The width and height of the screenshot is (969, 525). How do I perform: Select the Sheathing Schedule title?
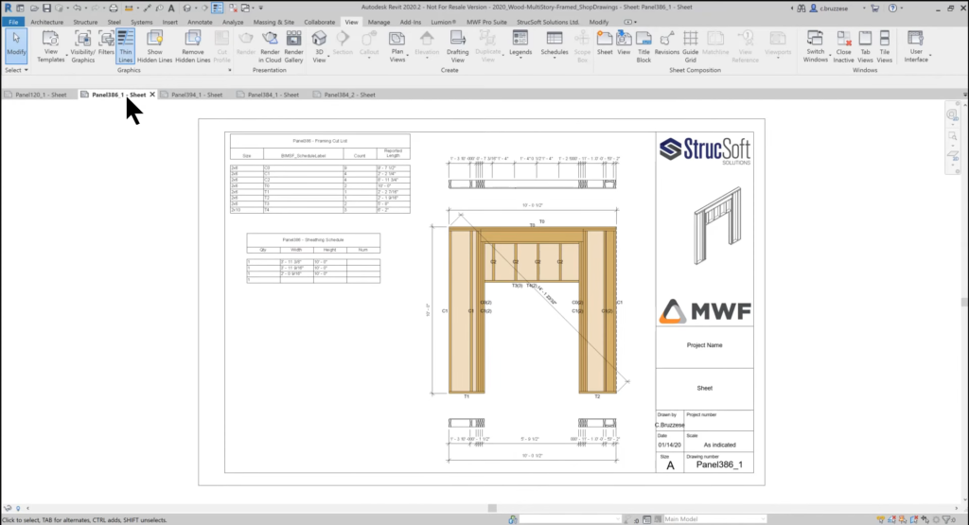click(313, 239)
